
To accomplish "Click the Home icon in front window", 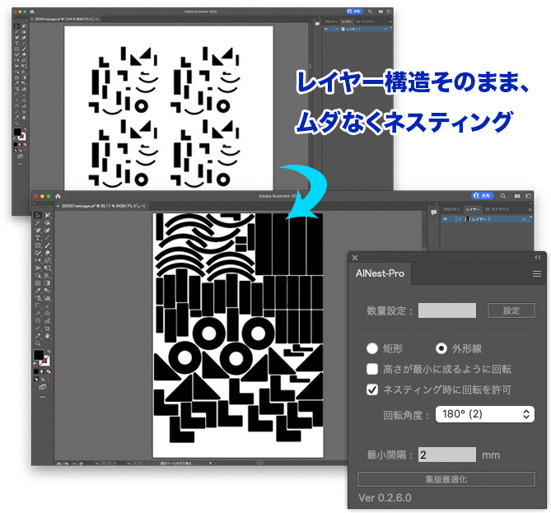I will click(x=58, y=196).
